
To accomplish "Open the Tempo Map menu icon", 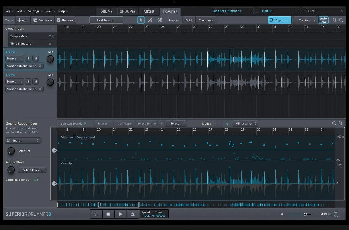I will tap(50, 36).
